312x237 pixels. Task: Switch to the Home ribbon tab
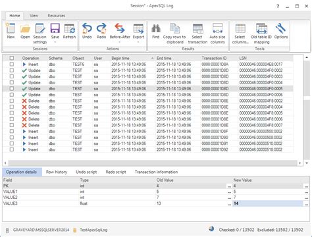coord(14,16)
